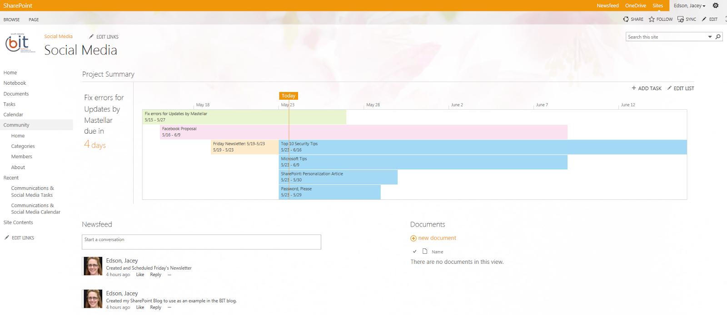727x315 pixels.
Task: Click the Edit List pencil icon
Action: pos(669,88)
